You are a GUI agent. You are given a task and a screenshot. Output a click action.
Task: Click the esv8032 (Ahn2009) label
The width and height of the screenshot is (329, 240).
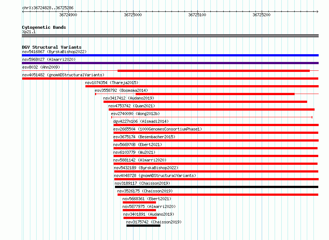pyautogui.click(x=41, y=67)
